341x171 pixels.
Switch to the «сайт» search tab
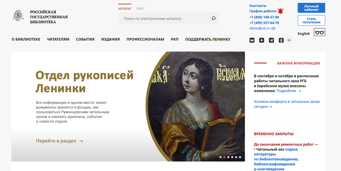140,9
